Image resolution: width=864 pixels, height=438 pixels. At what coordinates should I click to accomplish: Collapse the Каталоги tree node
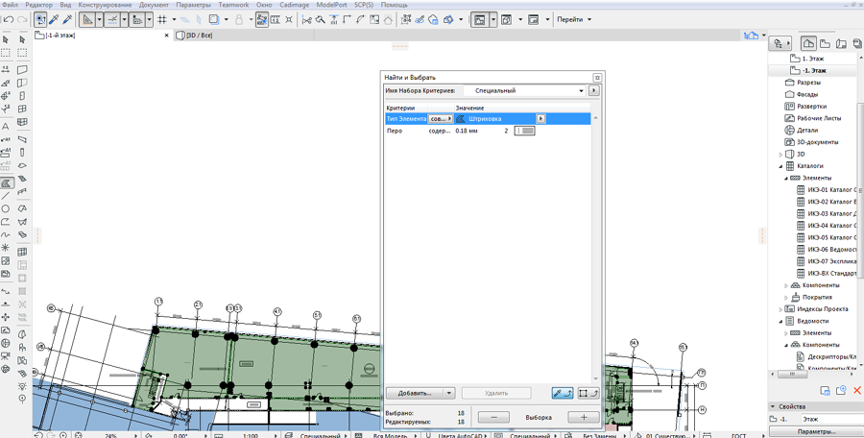pyautogui.click(x=780, y=166)
